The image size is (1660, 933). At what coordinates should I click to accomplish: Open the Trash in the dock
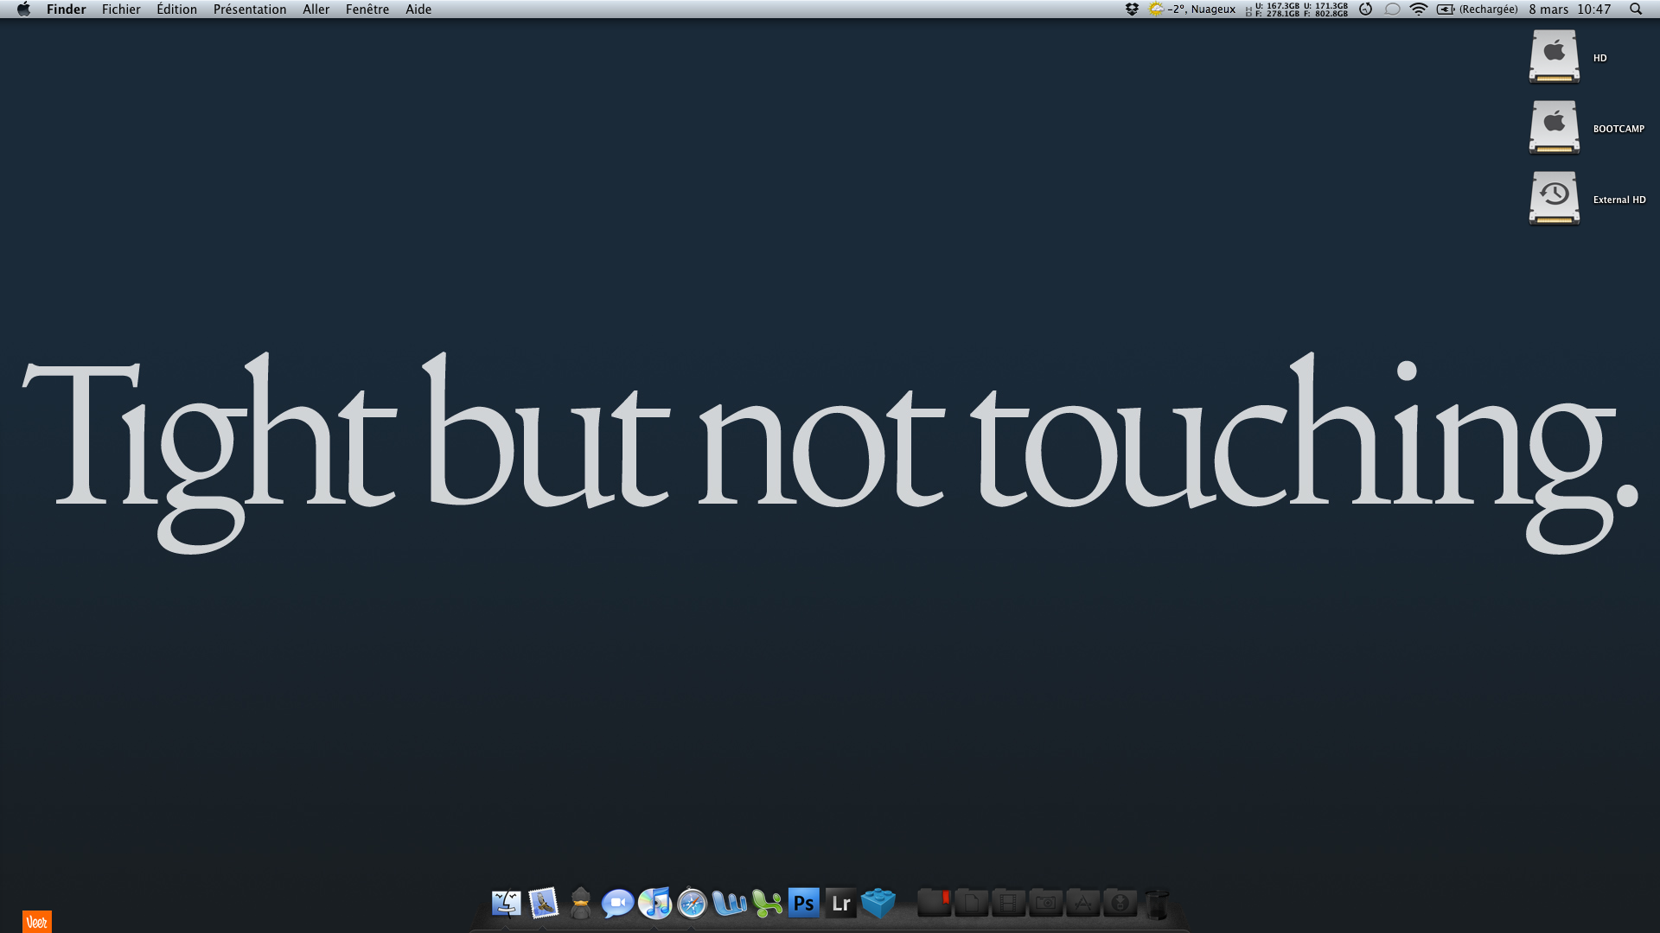pos(1157,904)
